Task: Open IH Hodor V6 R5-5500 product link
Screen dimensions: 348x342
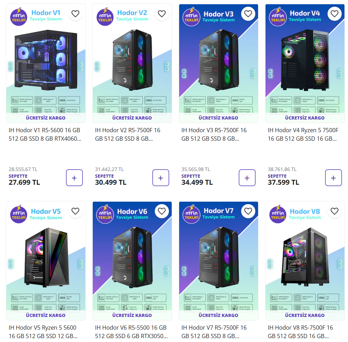Action: (x=132, y=332)
